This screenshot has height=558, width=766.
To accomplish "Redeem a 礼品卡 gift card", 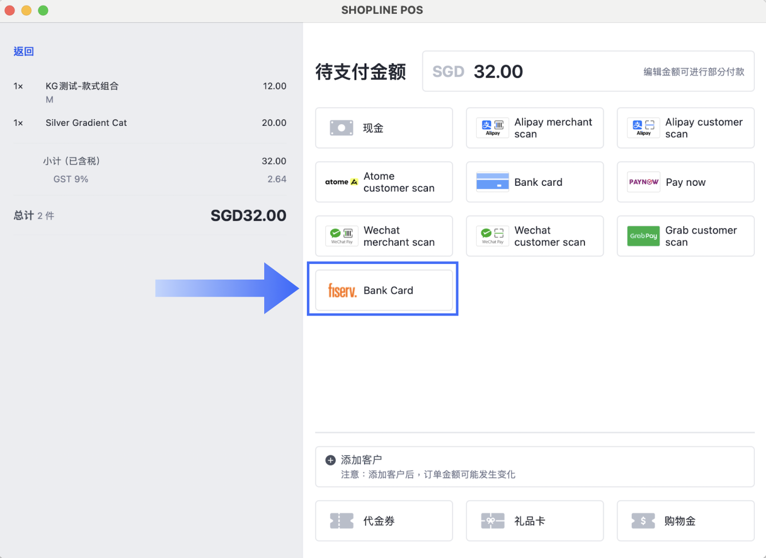I will pos(535,521).
